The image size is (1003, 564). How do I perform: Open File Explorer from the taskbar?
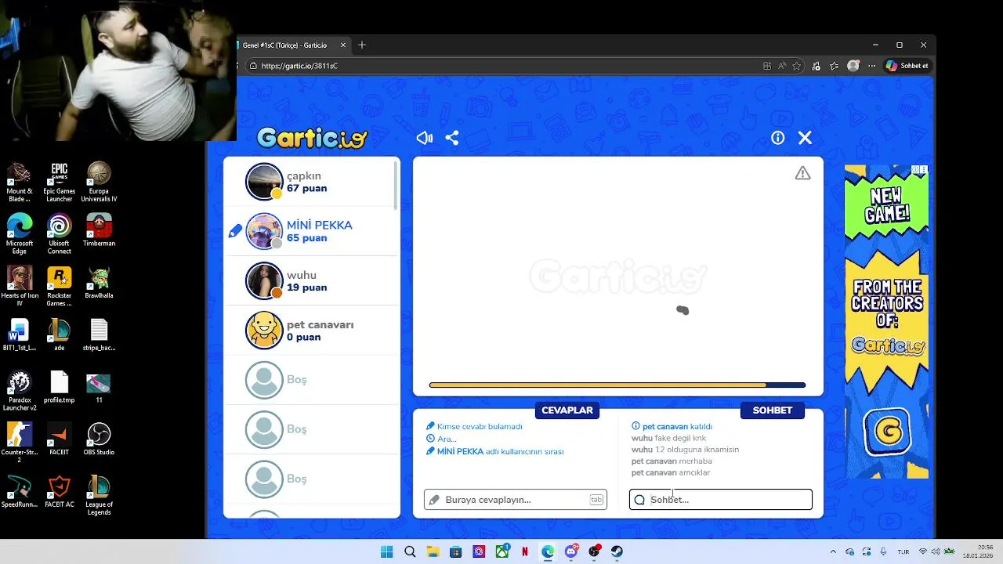433,551
